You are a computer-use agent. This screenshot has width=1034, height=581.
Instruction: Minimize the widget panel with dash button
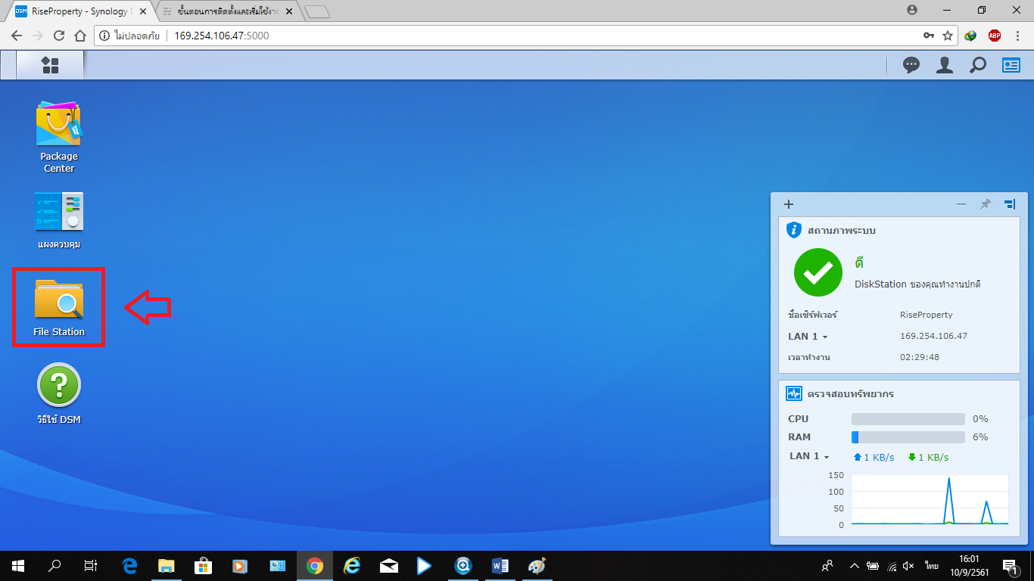point(961,204)
